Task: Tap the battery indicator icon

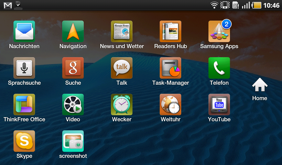Action: click(x=256, y=5)
